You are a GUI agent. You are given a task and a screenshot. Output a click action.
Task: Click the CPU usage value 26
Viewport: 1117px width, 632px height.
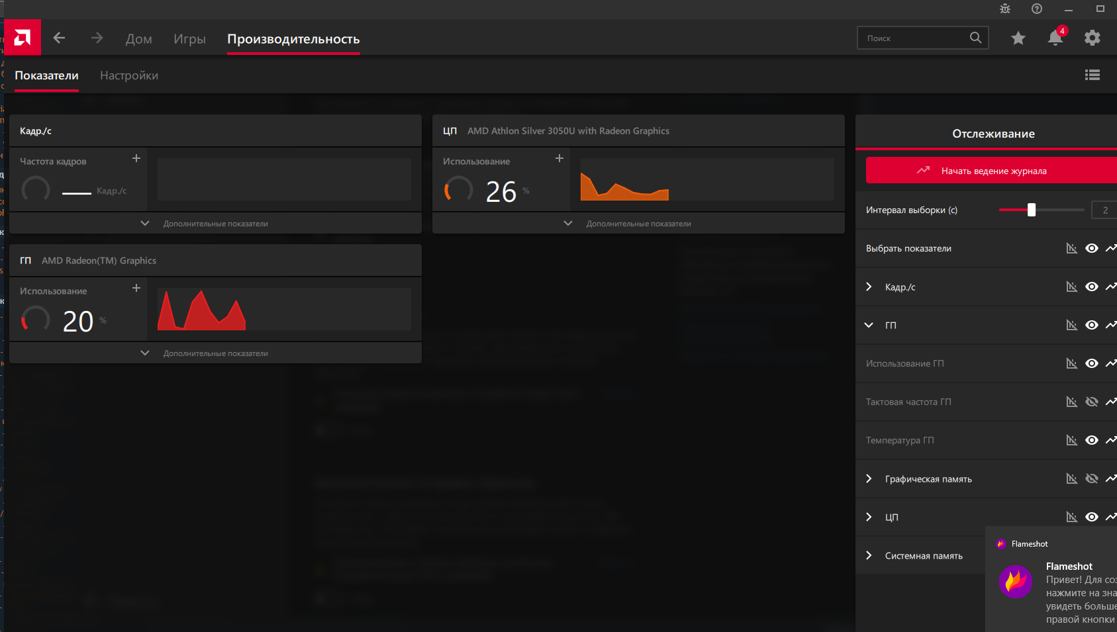pos(501,192)
